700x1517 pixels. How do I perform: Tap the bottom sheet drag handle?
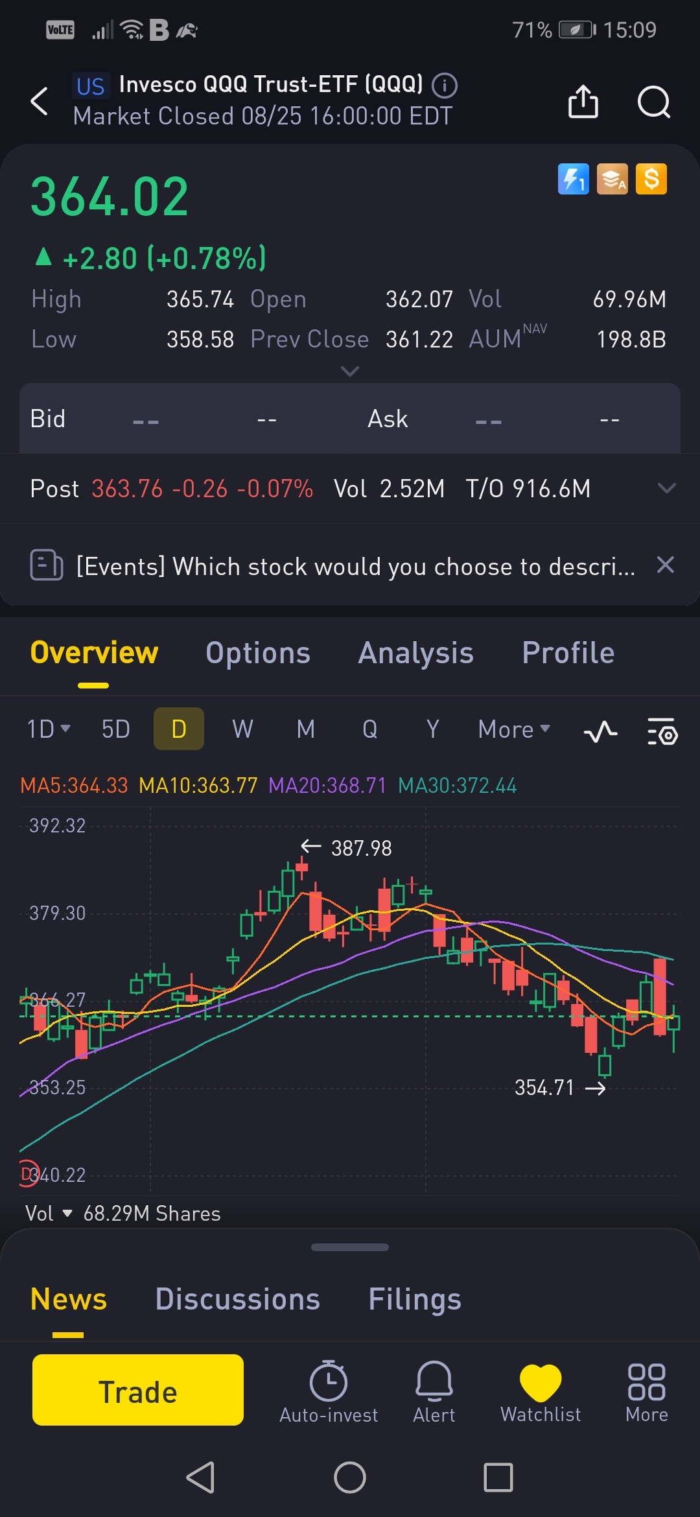pyautogui.click(x=350, y=1247)
